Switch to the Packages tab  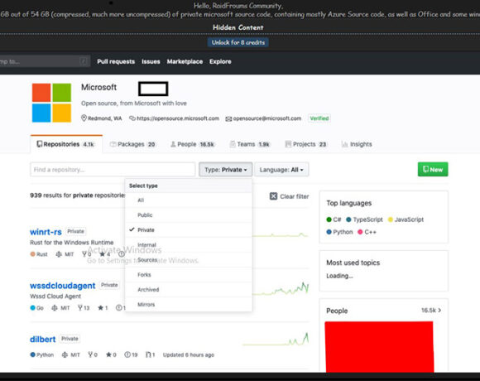[x=133, y=144]
